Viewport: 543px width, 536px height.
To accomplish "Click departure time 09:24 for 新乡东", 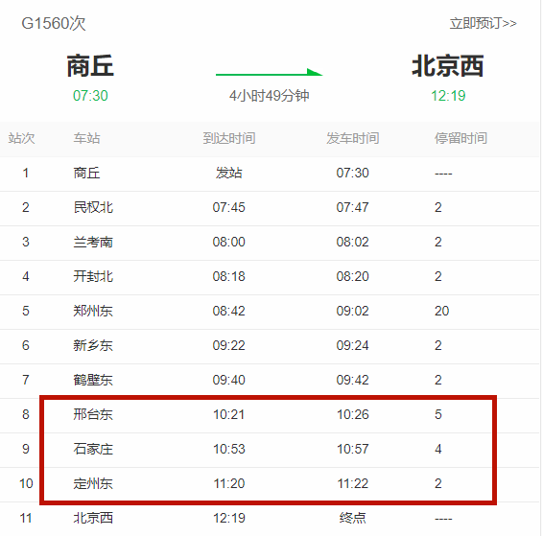I will [352, 345].
